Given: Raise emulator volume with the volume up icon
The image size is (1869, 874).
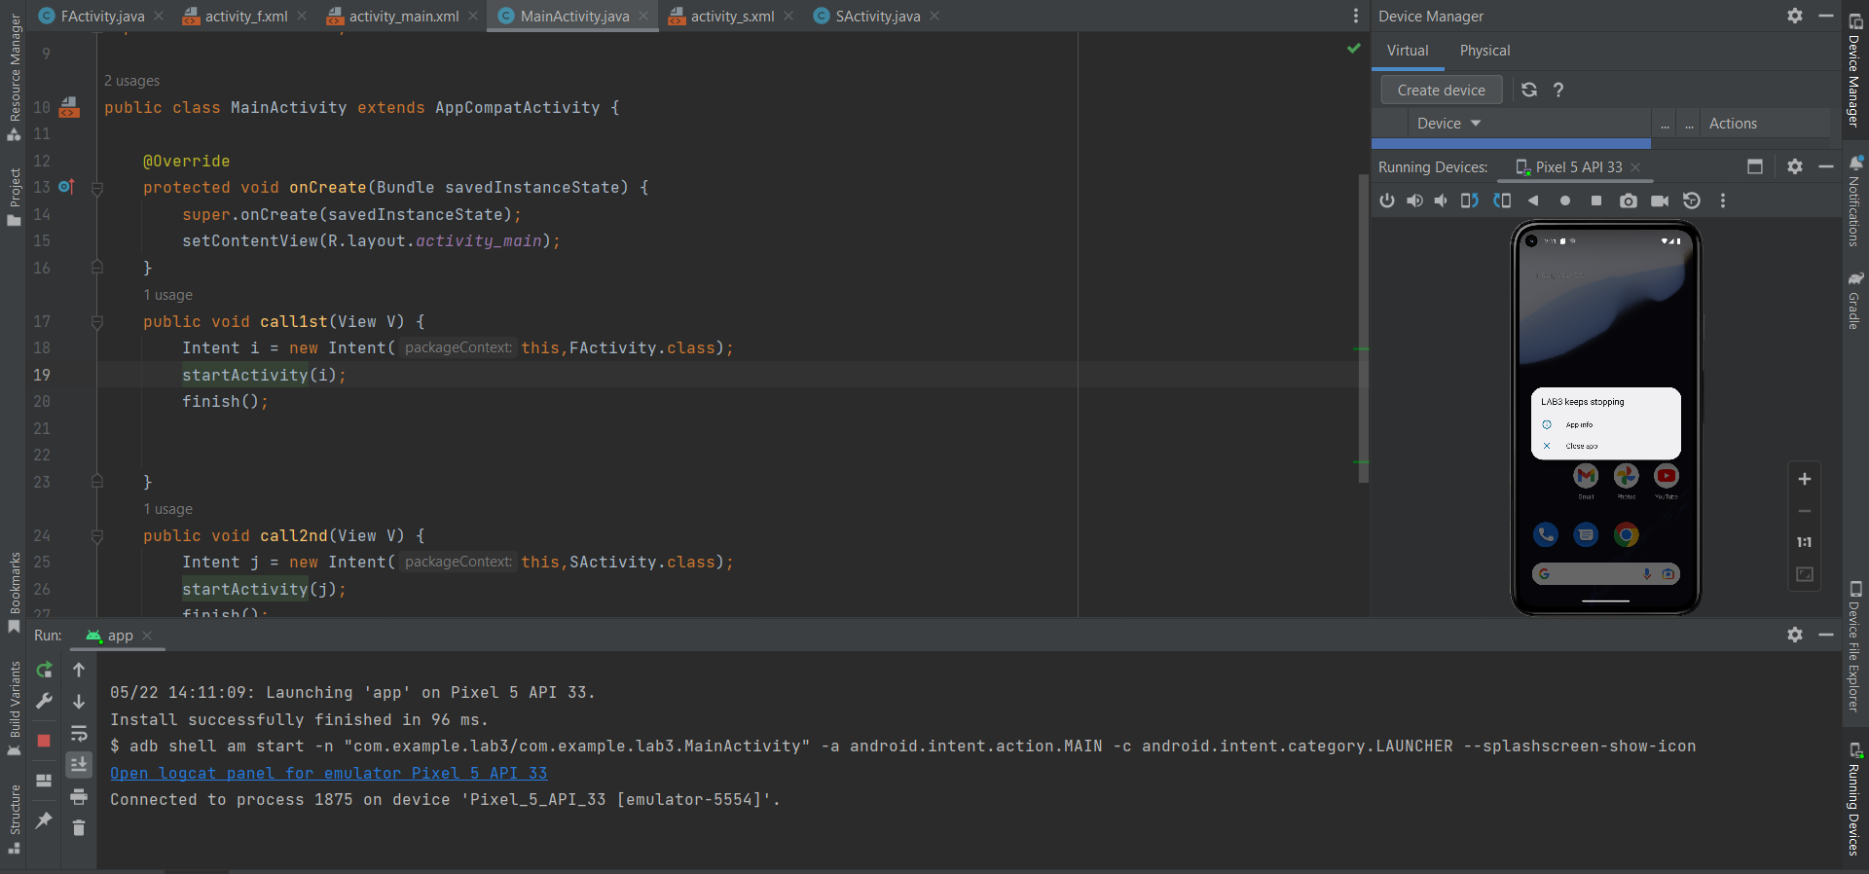Looking at the screenshot, I should pos(1414,200).
